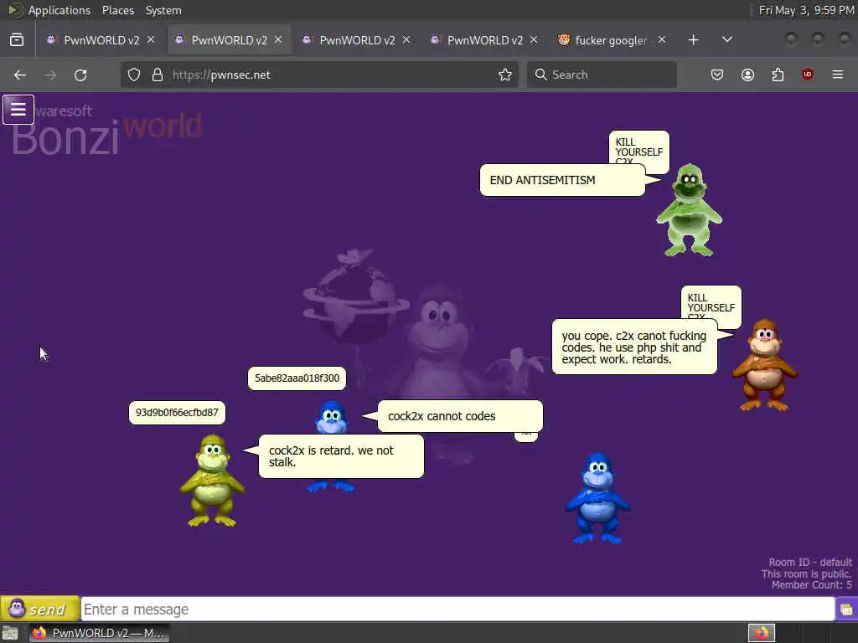The height and width of the screenshot is (643, 858).
Task: Click the clock showing Fri May 3
Action: coord(806,10)
